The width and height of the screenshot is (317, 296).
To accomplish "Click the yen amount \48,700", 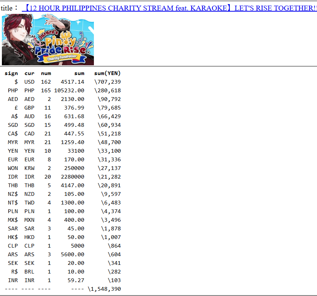I will click(x=109, y=142).
